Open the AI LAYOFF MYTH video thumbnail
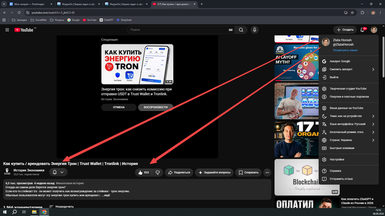The image size is (385, 216). click(x=297, y=62)
